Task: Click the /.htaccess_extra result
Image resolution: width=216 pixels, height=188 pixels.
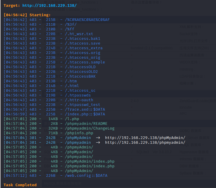Action: pos(84,48)
